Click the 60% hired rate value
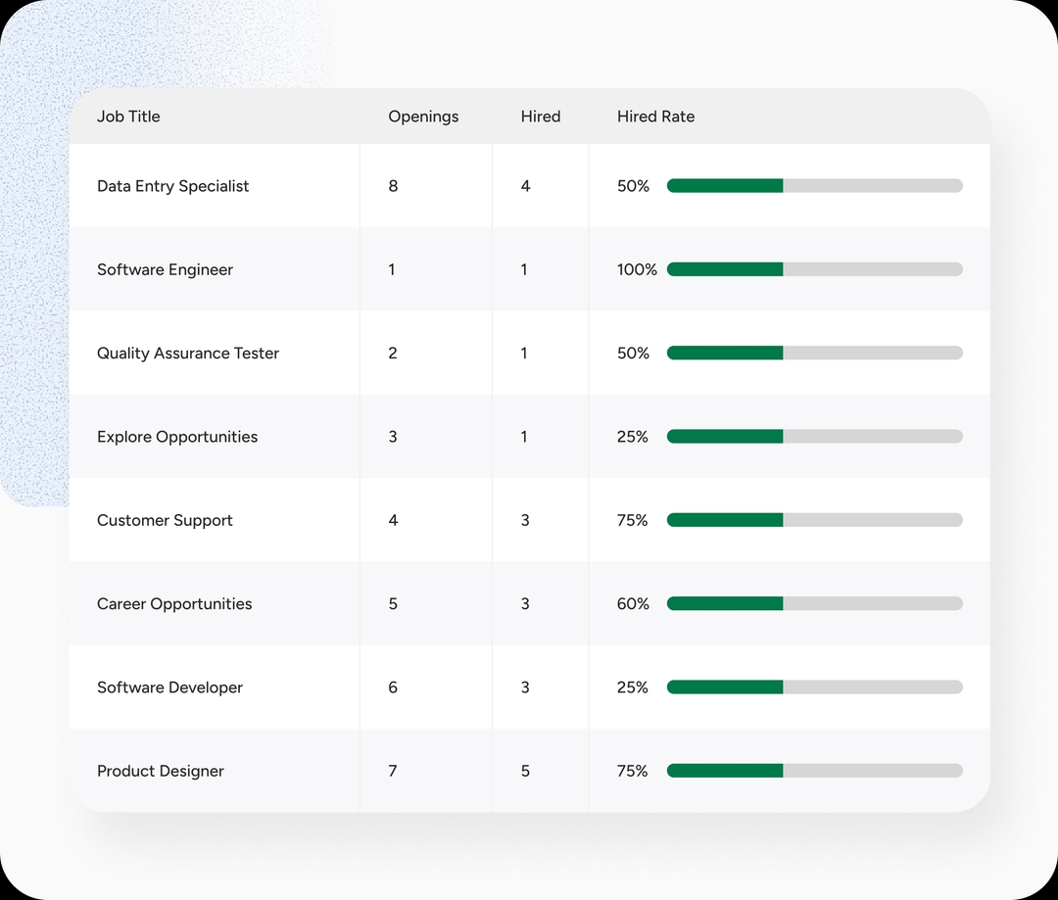Viewport: 1058px width, 900px height. point(633,604)
